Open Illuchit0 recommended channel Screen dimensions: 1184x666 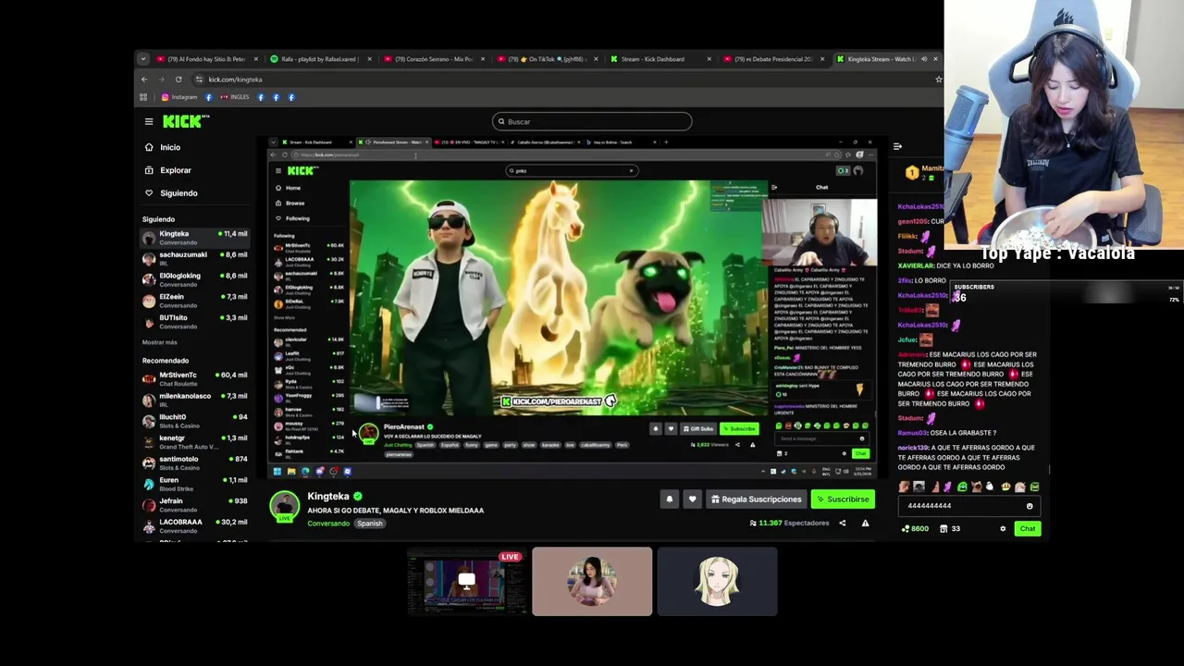tap(195, 421)
